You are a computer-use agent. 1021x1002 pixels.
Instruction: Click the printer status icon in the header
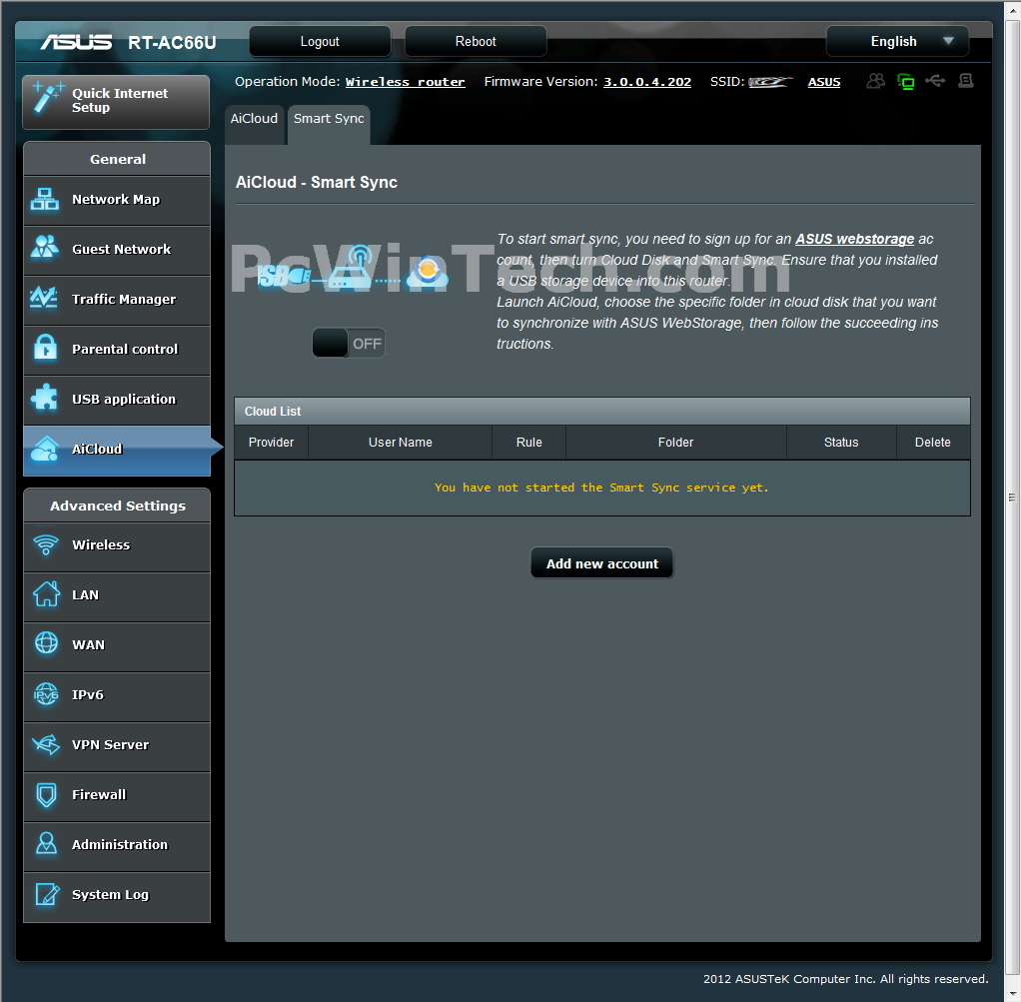966,81
